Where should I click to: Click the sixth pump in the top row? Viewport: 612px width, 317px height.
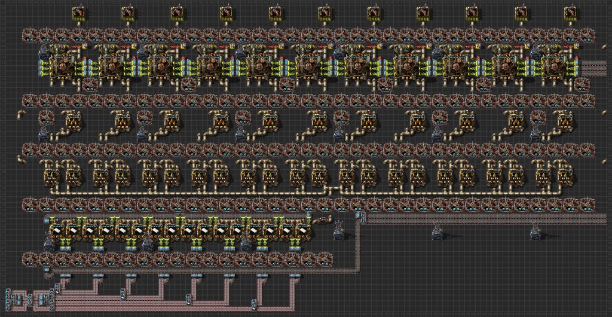pos(326,13)
